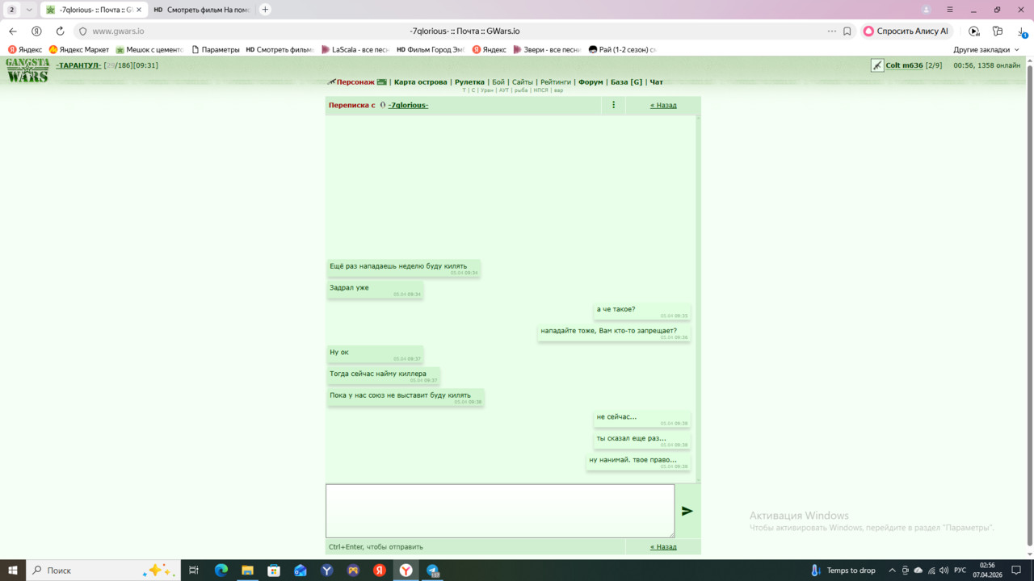This screenshot has height=581, width=1034.
Task: Click the Yandex home button in toolbar
Action: [36, 31]
